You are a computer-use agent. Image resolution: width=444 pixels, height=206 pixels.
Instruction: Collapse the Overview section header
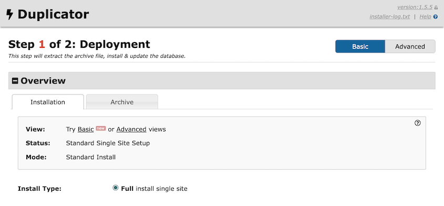coord(222,81)
